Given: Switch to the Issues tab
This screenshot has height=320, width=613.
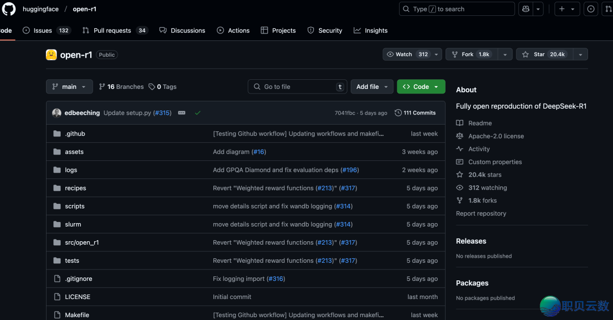Looking at the screenshot, I should [47, 31].
